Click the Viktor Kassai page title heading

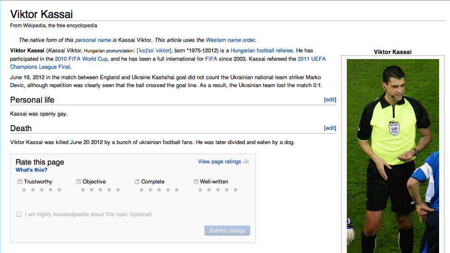[42, 14]
